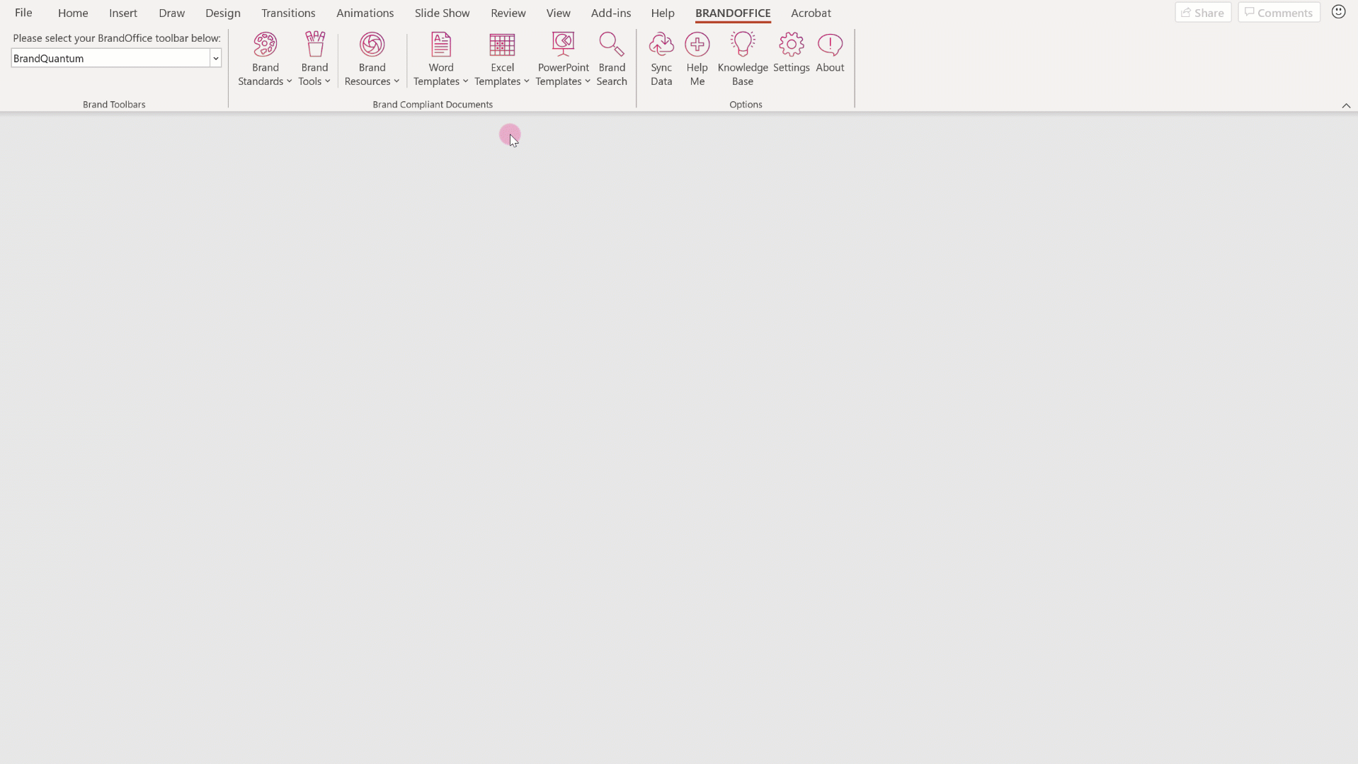Image resolution: width=1358 pixels, height=764 pixels.
Task: Expand Word Templates dropdown chevron
Action: pos(465,81)
